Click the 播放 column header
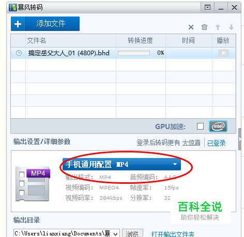 pyautogui.click(x=223, y=41)
